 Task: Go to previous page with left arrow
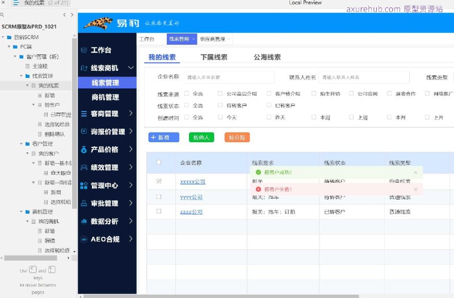coord(64,15)
